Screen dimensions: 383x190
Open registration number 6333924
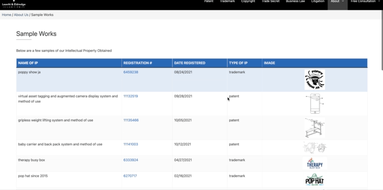(131, 160)
